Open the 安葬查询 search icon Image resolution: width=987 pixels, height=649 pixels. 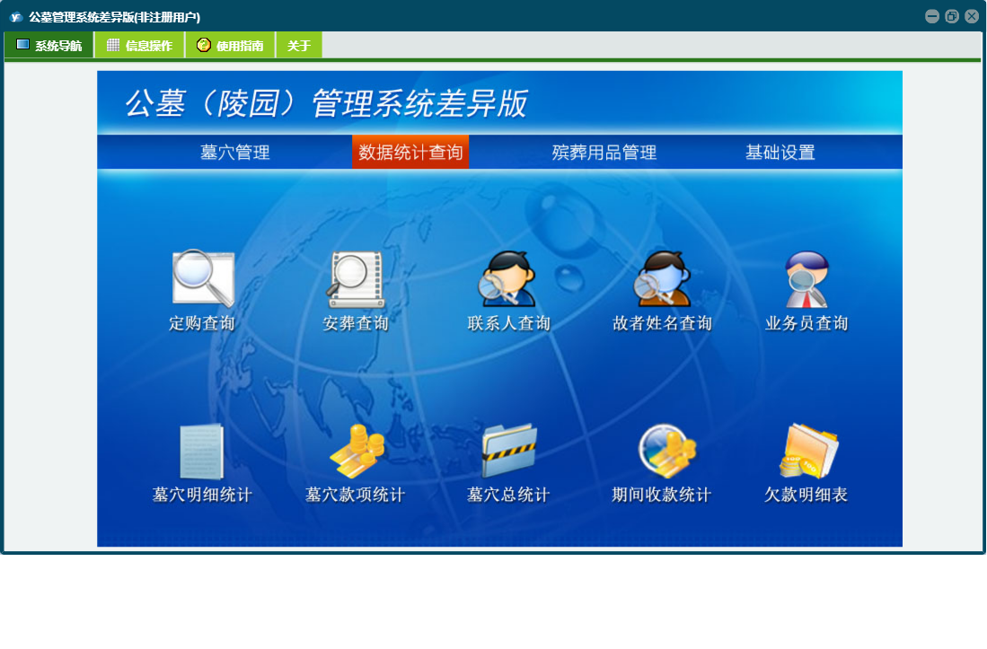click(355, 279)
